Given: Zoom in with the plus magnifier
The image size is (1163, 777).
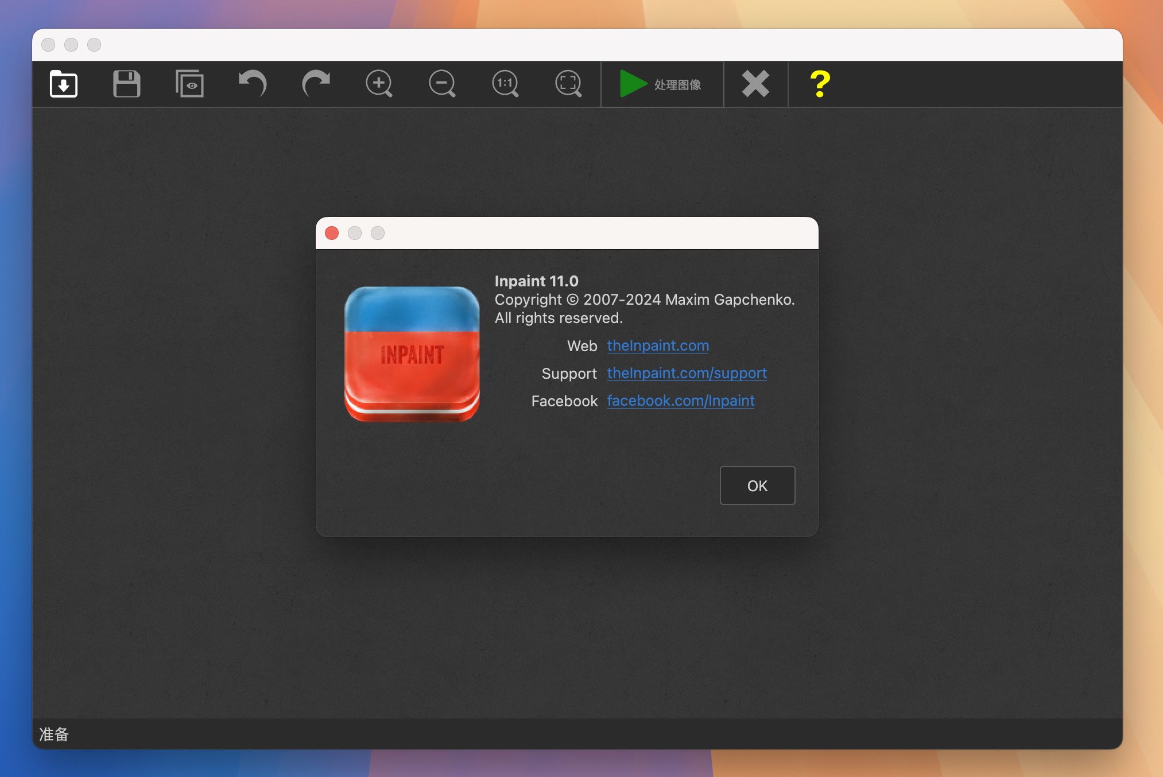Looking at the screenshot, I should click(x=379, y=84).
